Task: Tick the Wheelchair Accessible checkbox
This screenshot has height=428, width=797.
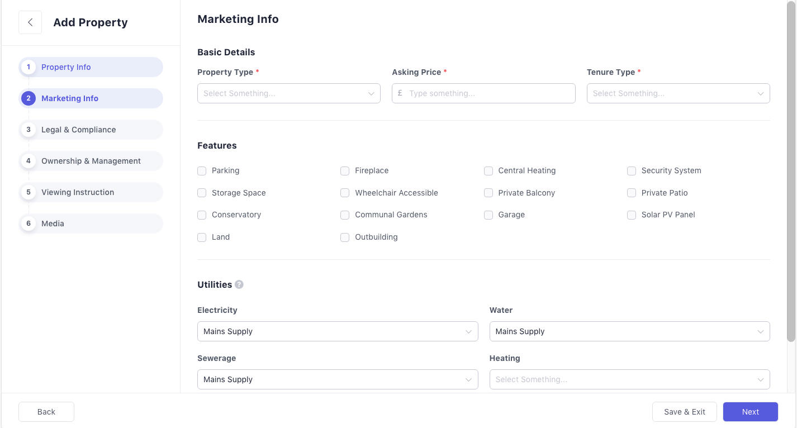Action: point(345,193)
